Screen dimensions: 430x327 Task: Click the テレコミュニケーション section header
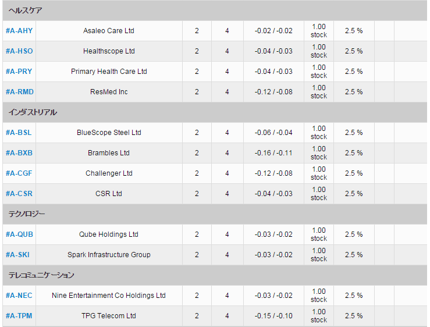[215, 275]
